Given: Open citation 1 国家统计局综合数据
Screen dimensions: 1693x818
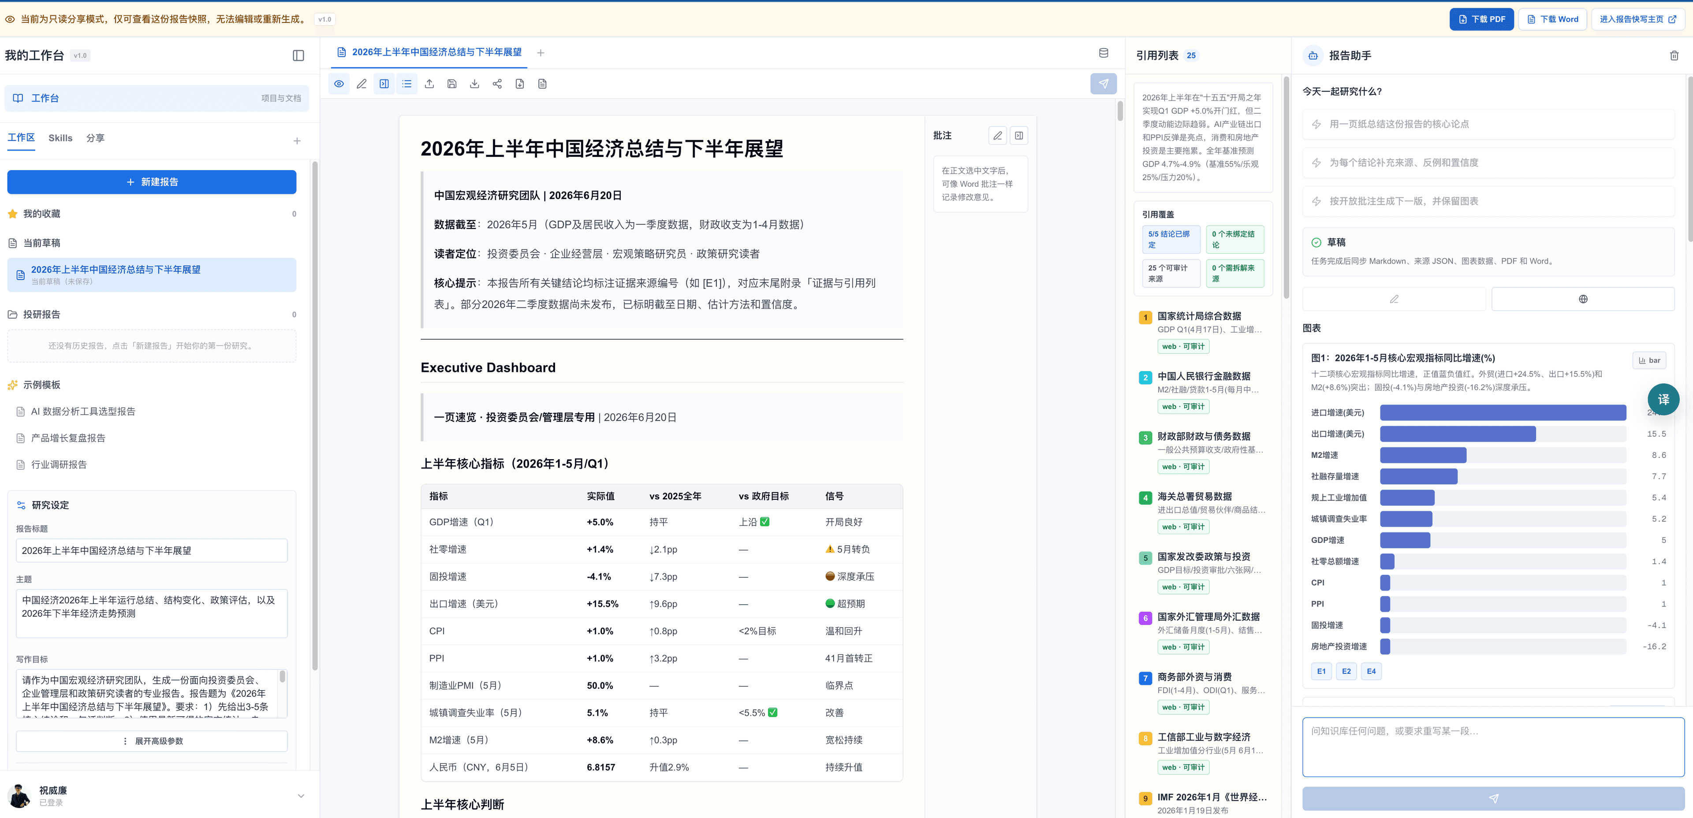Looking at the screenshot, I should click(x=1203, y=331).
